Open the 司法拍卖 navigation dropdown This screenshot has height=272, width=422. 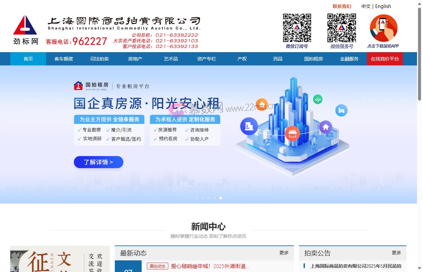[x=99, y=58]
